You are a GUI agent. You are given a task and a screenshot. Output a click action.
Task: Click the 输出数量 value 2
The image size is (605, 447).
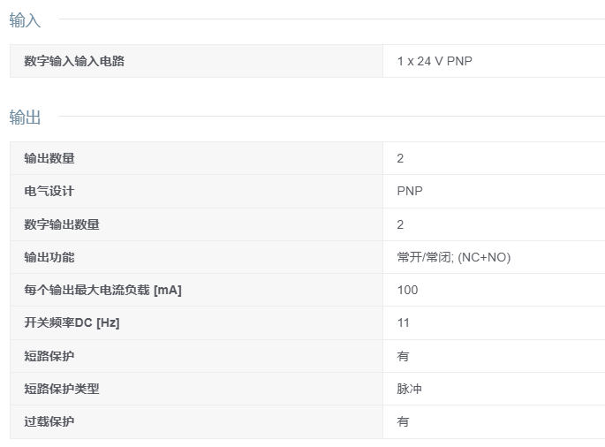coord(400,158)
